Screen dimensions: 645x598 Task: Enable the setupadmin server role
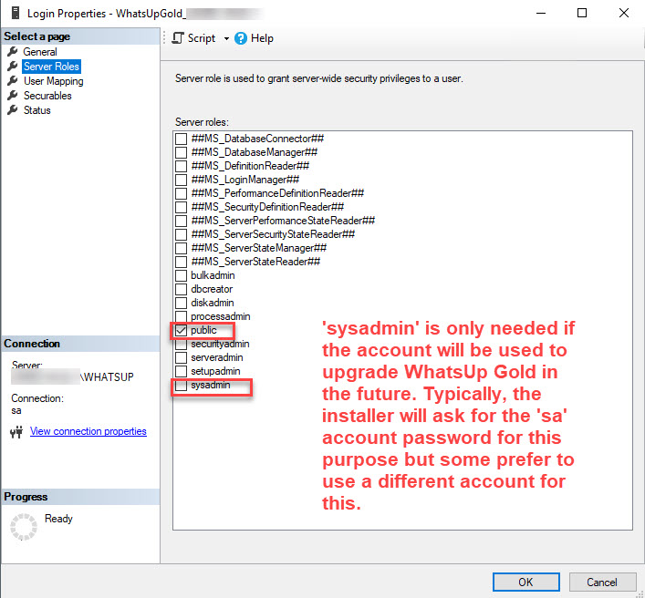tap(181, 371)
